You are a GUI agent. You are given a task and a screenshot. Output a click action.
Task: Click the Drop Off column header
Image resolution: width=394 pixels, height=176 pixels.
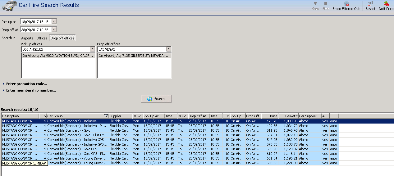point(253,116)
